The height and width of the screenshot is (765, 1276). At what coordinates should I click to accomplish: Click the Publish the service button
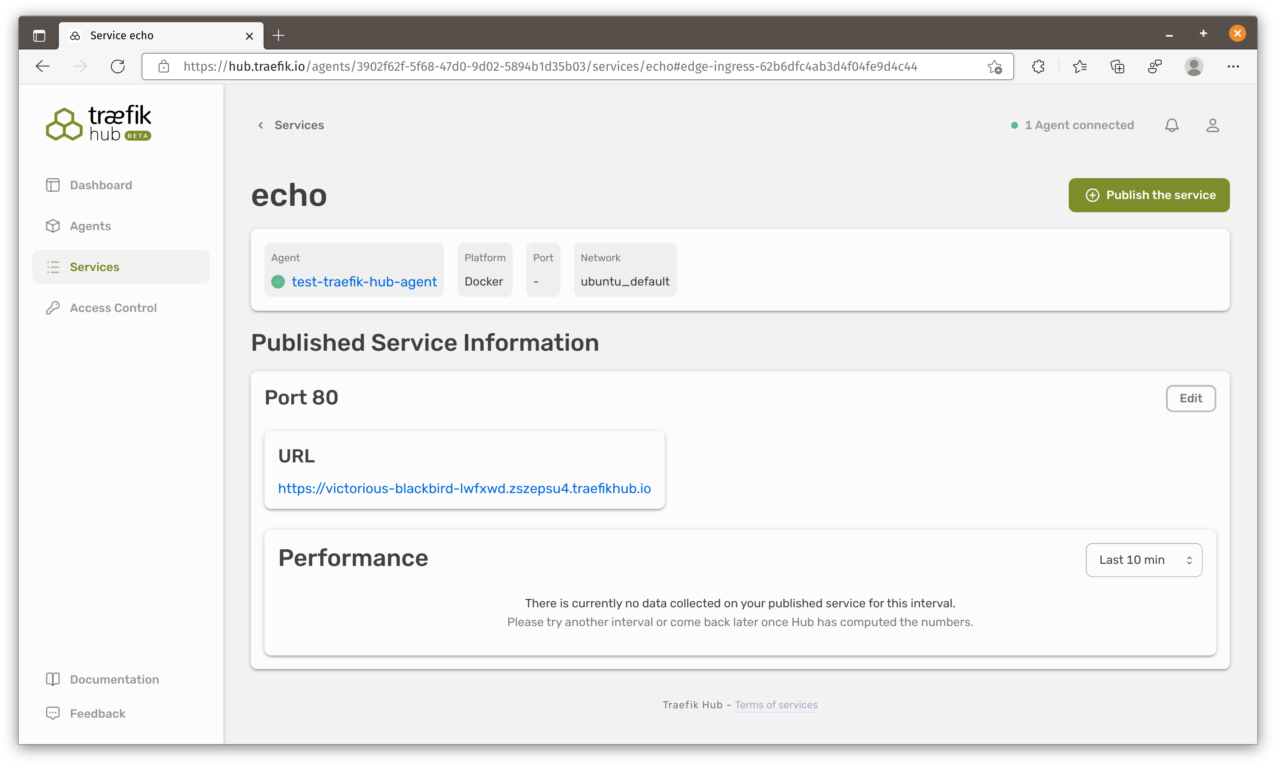(x=1148, y=195)
